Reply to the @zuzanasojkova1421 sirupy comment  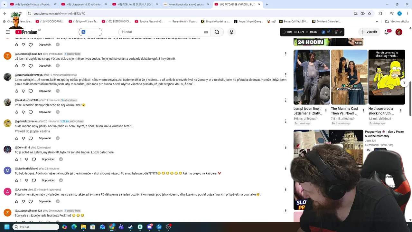pos(45,66)
